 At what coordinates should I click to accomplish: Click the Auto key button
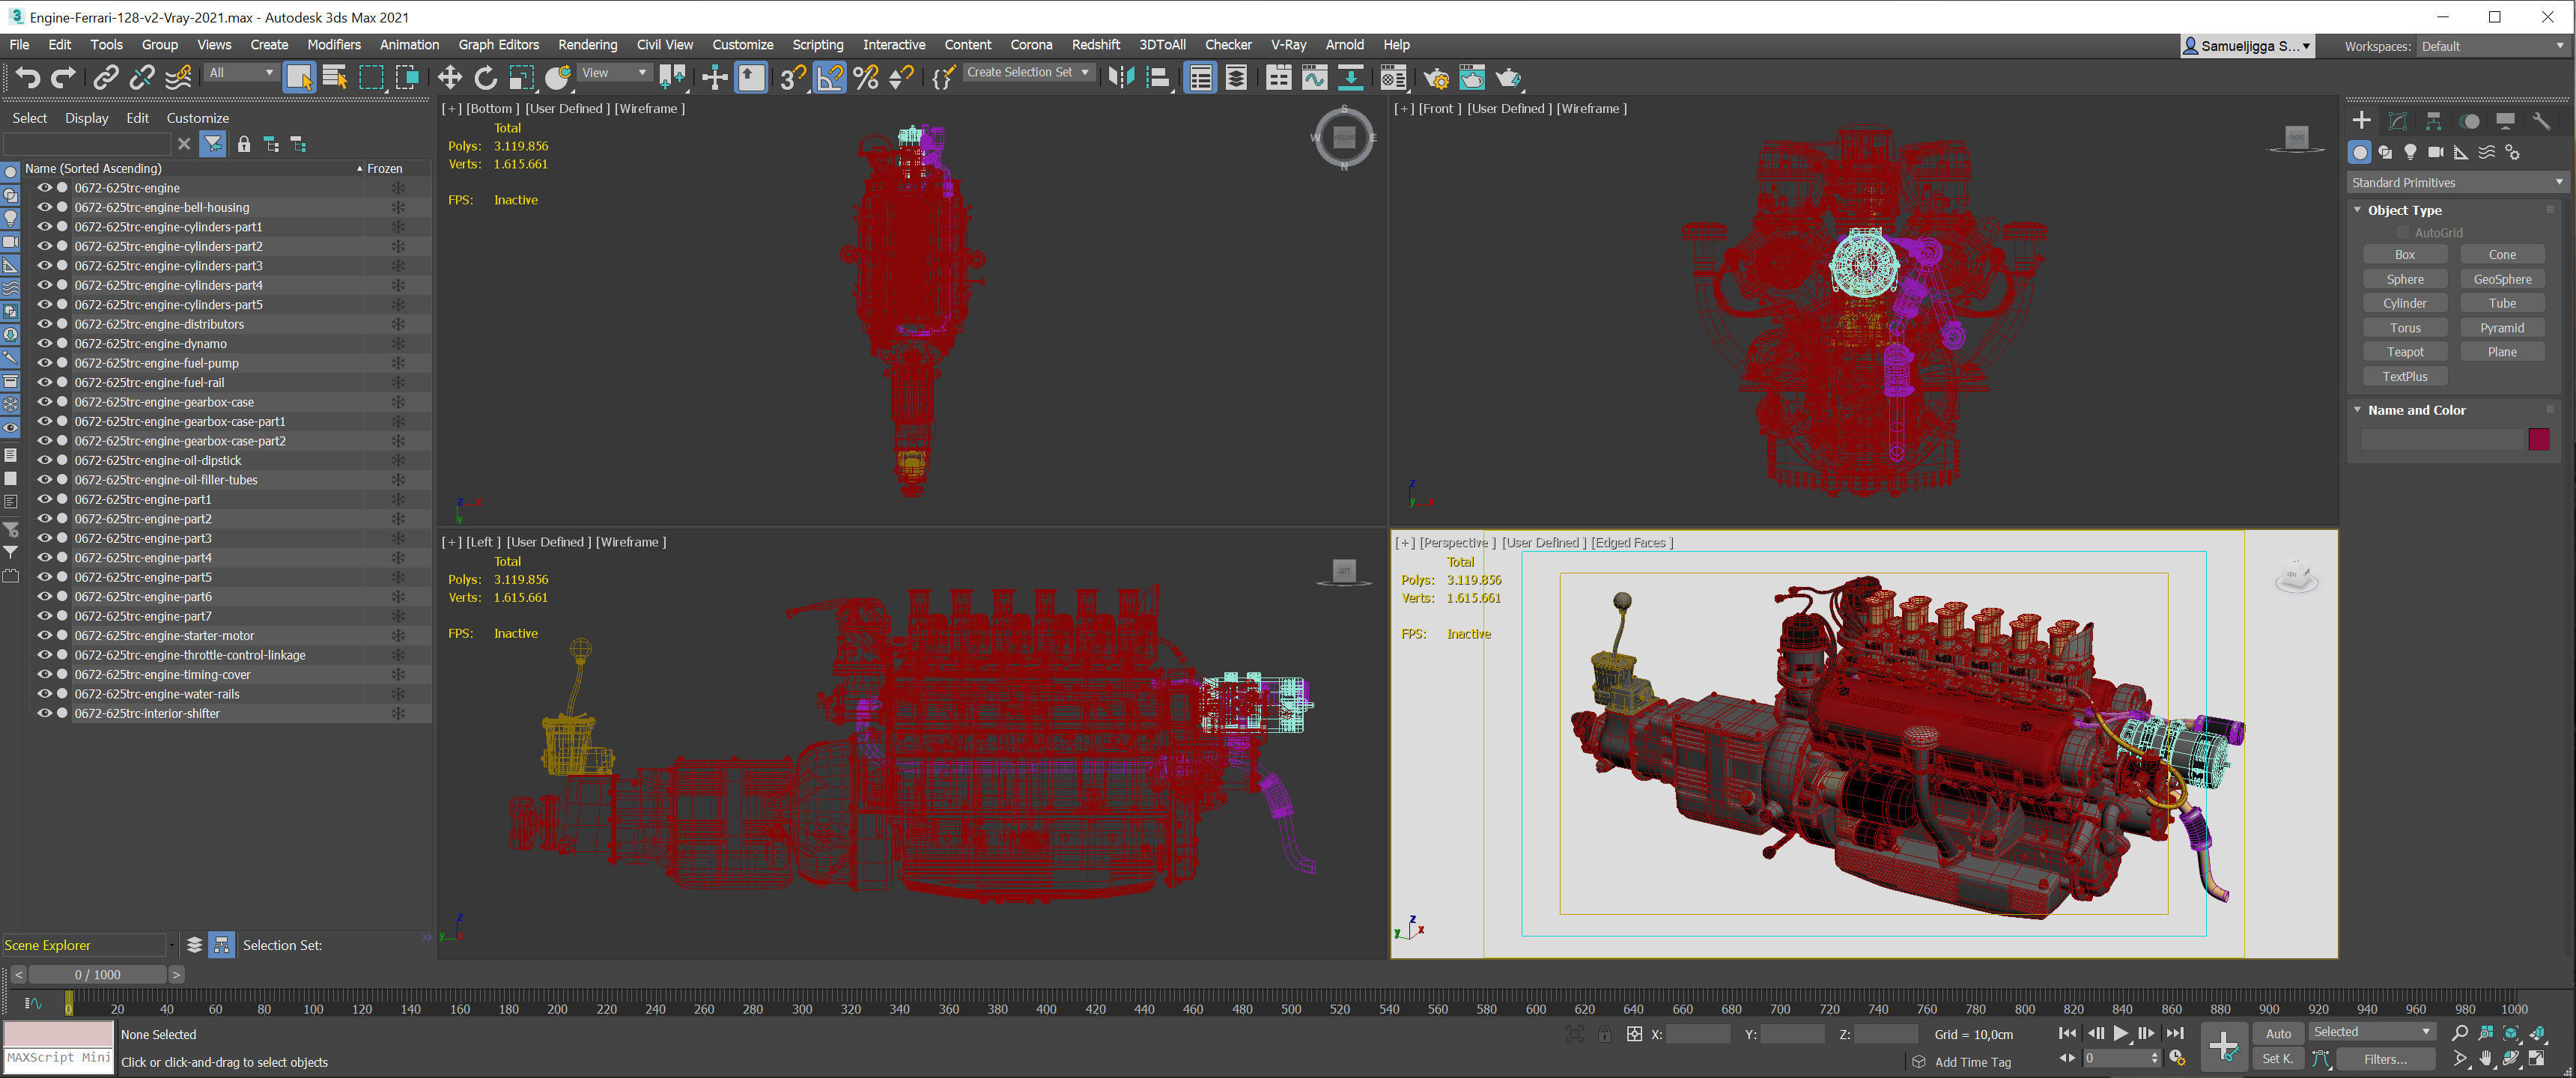[x=2277, y=1033]
